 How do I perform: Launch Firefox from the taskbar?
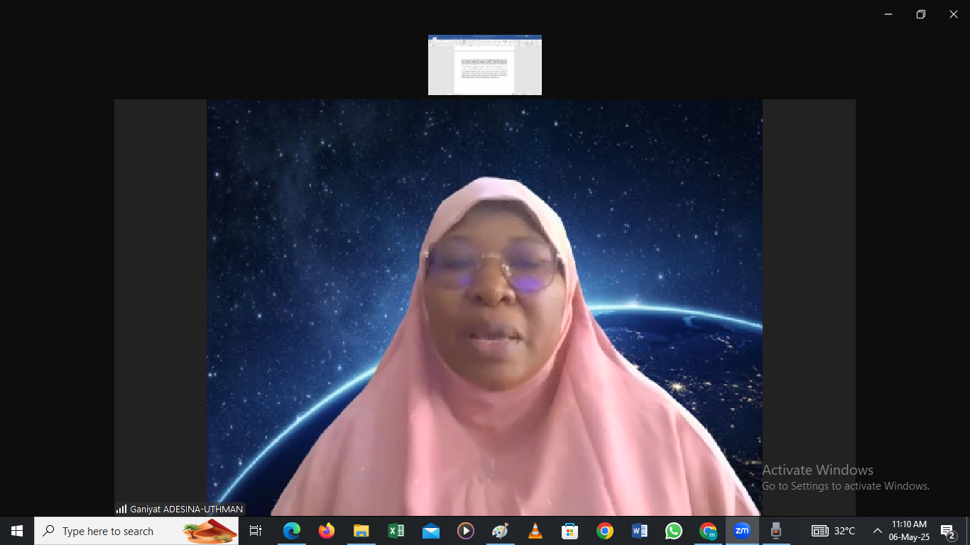click(x=327, y=531)
